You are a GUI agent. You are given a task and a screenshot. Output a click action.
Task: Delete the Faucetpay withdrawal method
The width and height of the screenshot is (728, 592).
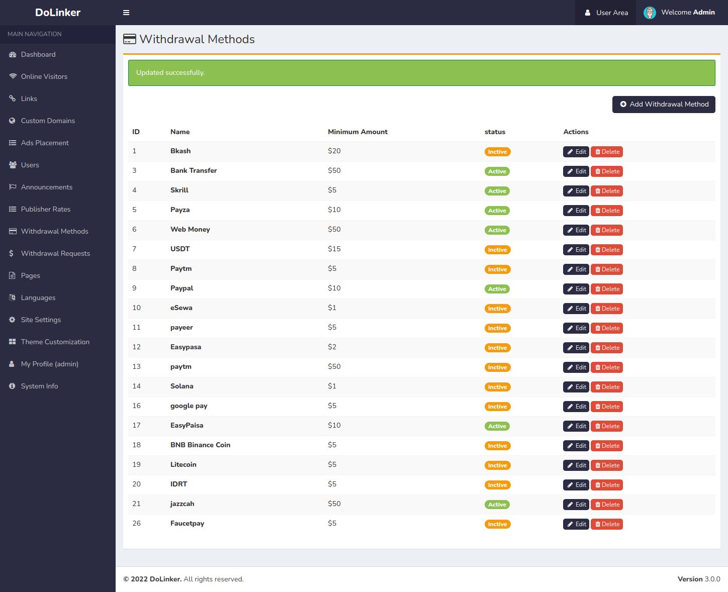[x=607, y=524]
